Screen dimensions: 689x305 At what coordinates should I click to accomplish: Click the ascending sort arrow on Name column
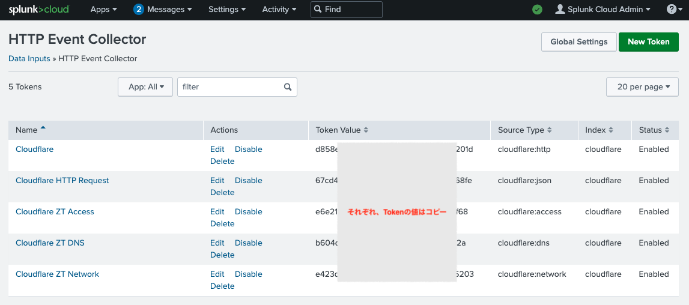pyautogui.click(x=43, y=128)
